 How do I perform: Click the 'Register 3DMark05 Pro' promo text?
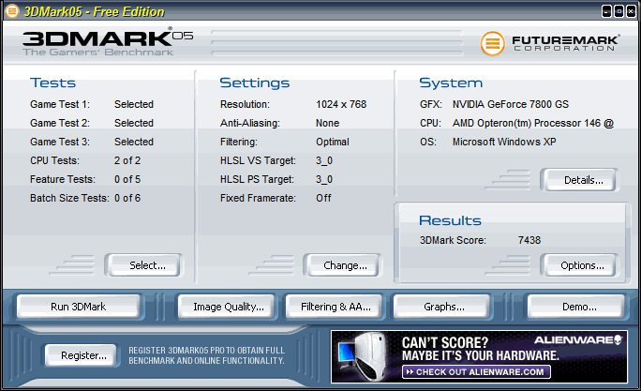point(206,355)
